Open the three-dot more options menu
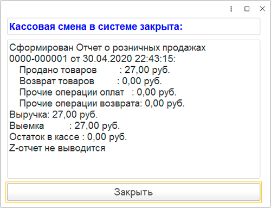Viewport: 271px width, 208px height. pos(231,9)
